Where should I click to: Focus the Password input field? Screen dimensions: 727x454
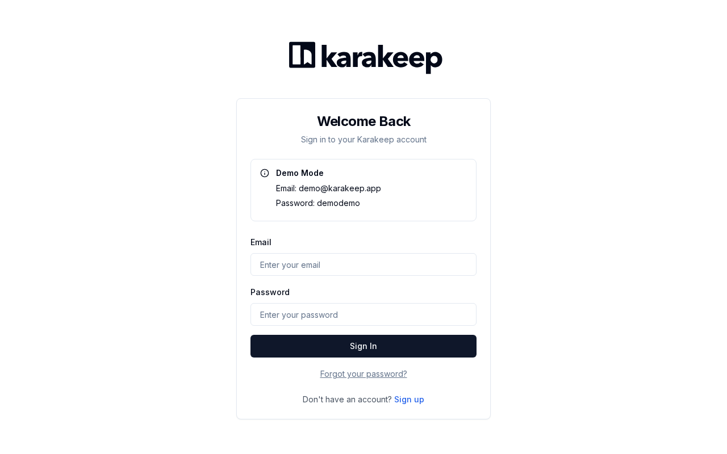(x=363, y=314)
